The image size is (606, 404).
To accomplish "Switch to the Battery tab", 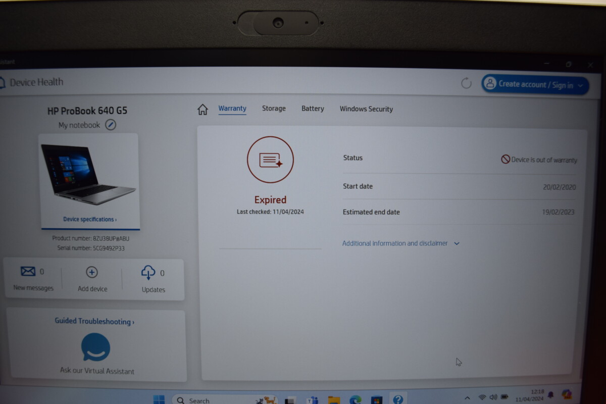I will [313, 109].
